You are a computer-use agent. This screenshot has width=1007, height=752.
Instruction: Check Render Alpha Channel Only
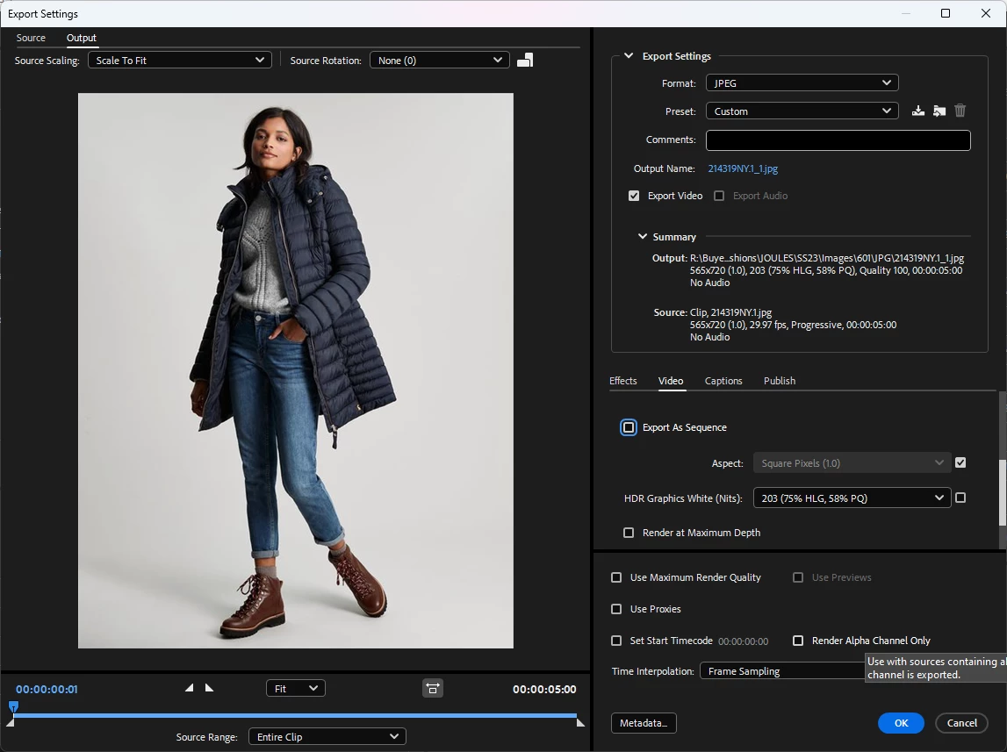tap(798, 641)
